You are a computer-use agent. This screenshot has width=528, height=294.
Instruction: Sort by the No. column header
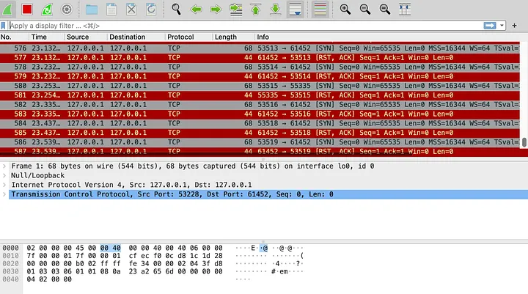(x=6, y=37)
